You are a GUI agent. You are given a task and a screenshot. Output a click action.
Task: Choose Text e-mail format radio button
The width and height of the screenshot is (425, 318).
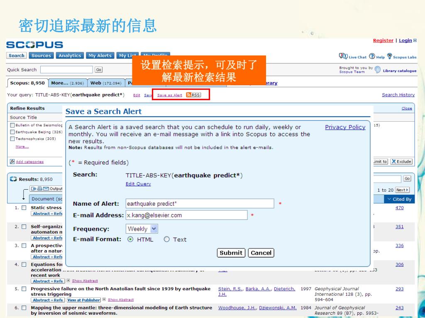167,239
